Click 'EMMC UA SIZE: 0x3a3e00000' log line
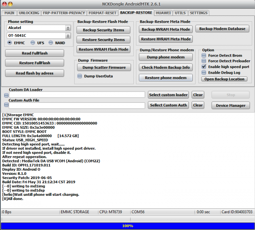Viewport: 255px width, 230px height. tap(29, 127)
